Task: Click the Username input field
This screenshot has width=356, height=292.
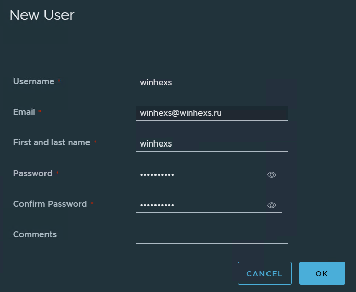Action: pos(212,83)
